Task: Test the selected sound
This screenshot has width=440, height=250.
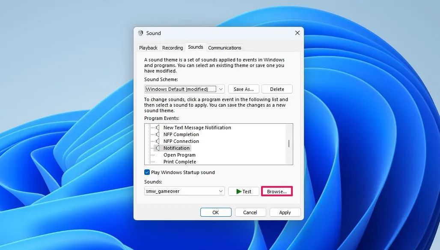Action: (x=244, y=192)
